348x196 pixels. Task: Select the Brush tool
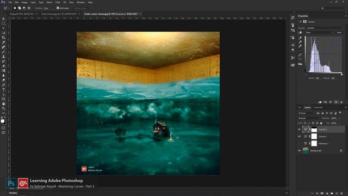pos(3,52)
